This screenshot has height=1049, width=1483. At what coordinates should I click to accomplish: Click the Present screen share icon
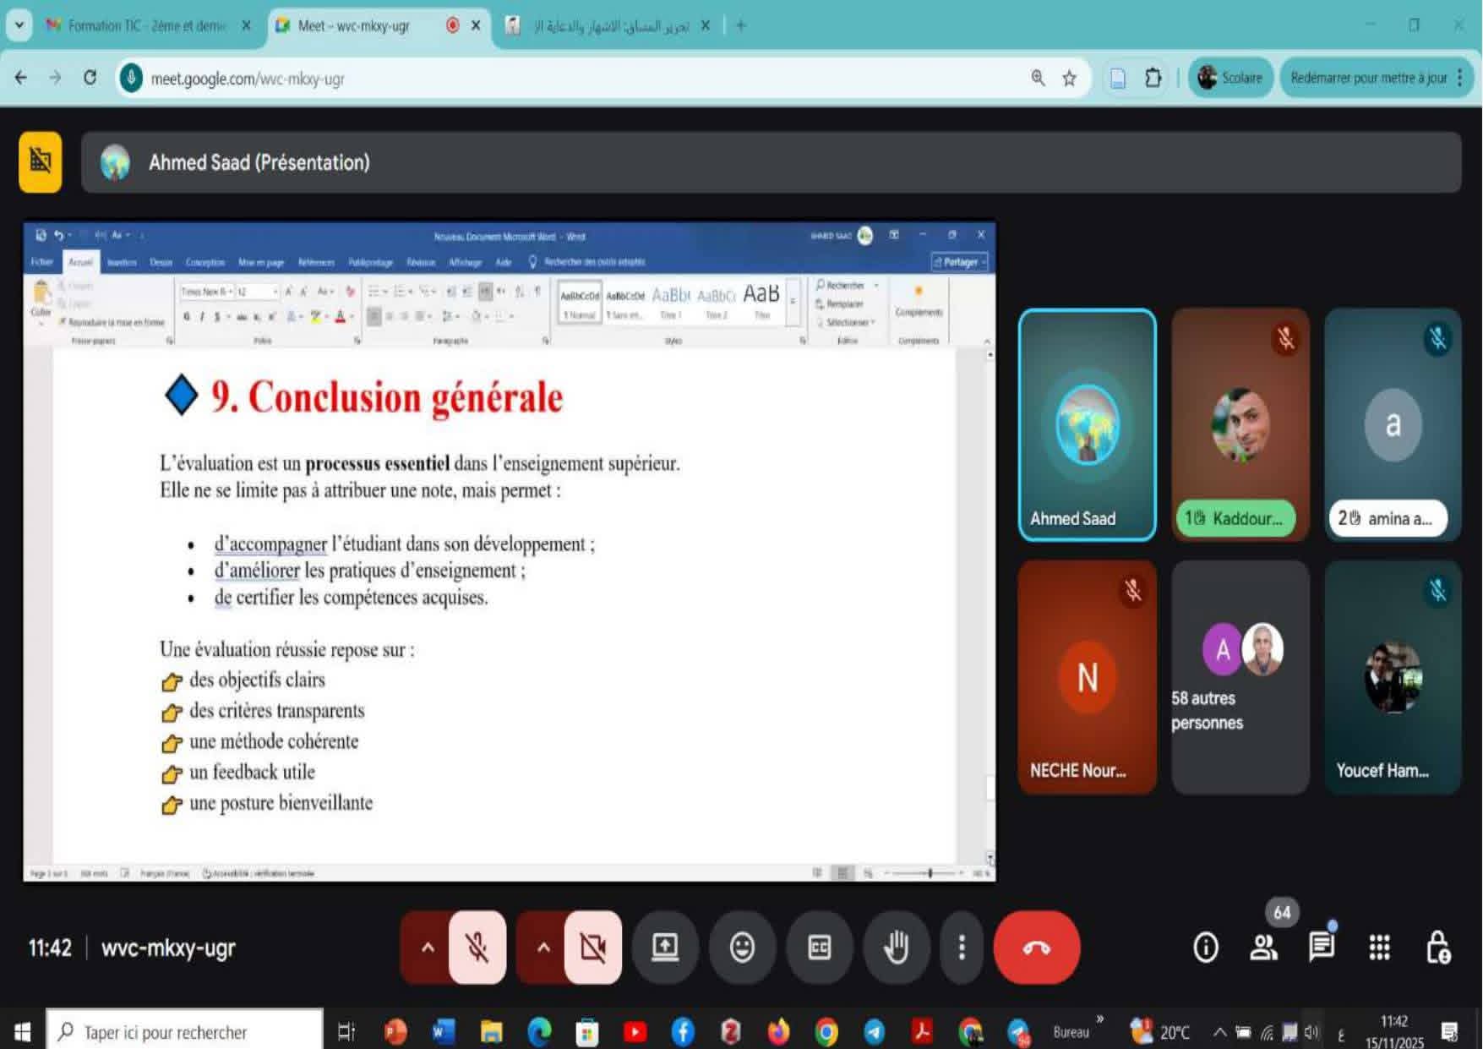[665, 948]
